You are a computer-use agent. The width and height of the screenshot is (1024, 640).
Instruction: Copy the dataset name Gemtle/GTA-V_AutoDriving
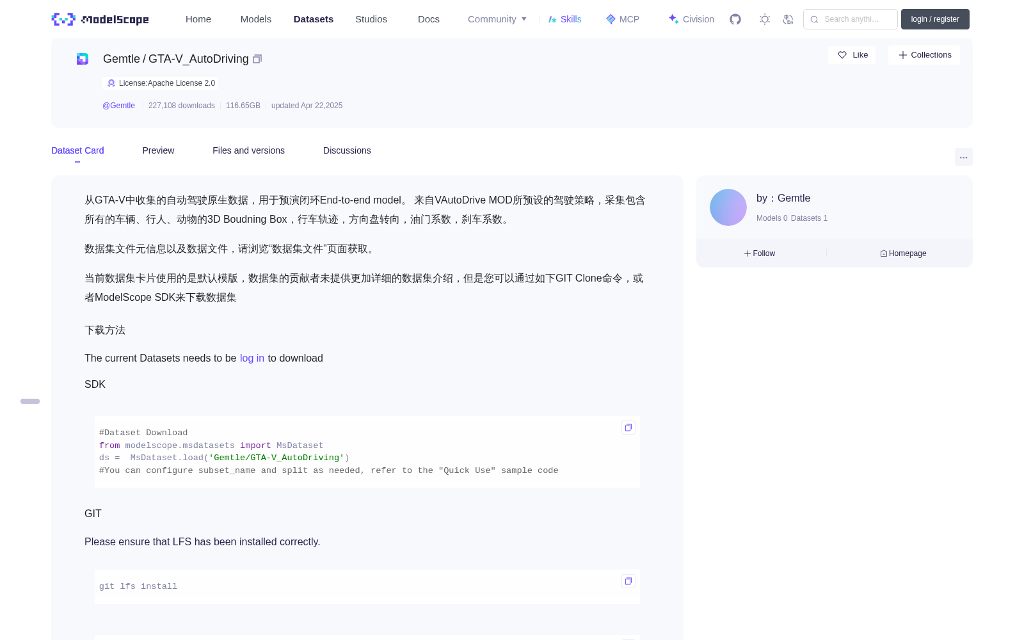pyautogui.click(x=257, y=59)
